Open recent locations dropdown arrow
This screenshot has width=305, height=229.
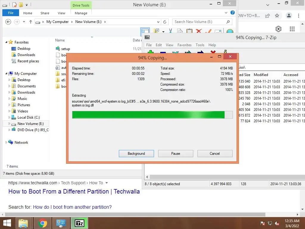pos(24,22)
